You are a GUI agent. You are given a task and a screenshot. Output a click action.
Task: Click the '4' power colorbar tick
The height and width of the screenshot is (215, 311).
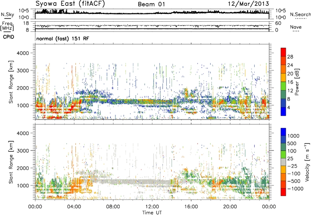pos(288,107)
